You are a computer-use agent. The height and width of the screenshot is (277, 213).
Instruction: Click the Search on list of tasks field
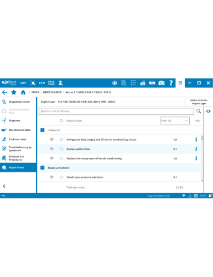coord(116,111)
